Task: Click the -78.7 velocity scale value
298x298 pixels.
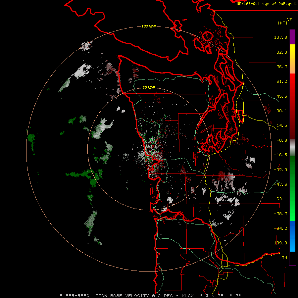Action: 280,214
